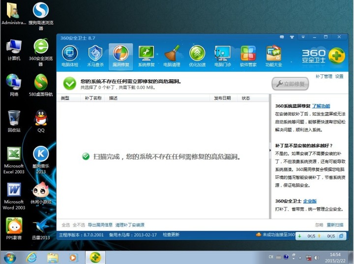
Task: Click 全选 at the bottom
Action: pyautogui.click(x=66, y=225)
